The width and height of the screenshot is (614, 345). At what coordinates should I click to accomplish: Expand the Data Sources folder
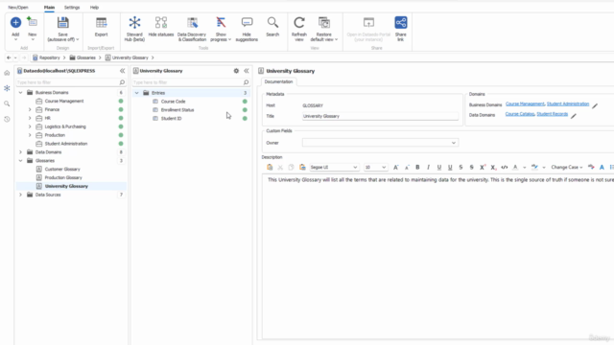pyautogui.click(x=21, y=195)
